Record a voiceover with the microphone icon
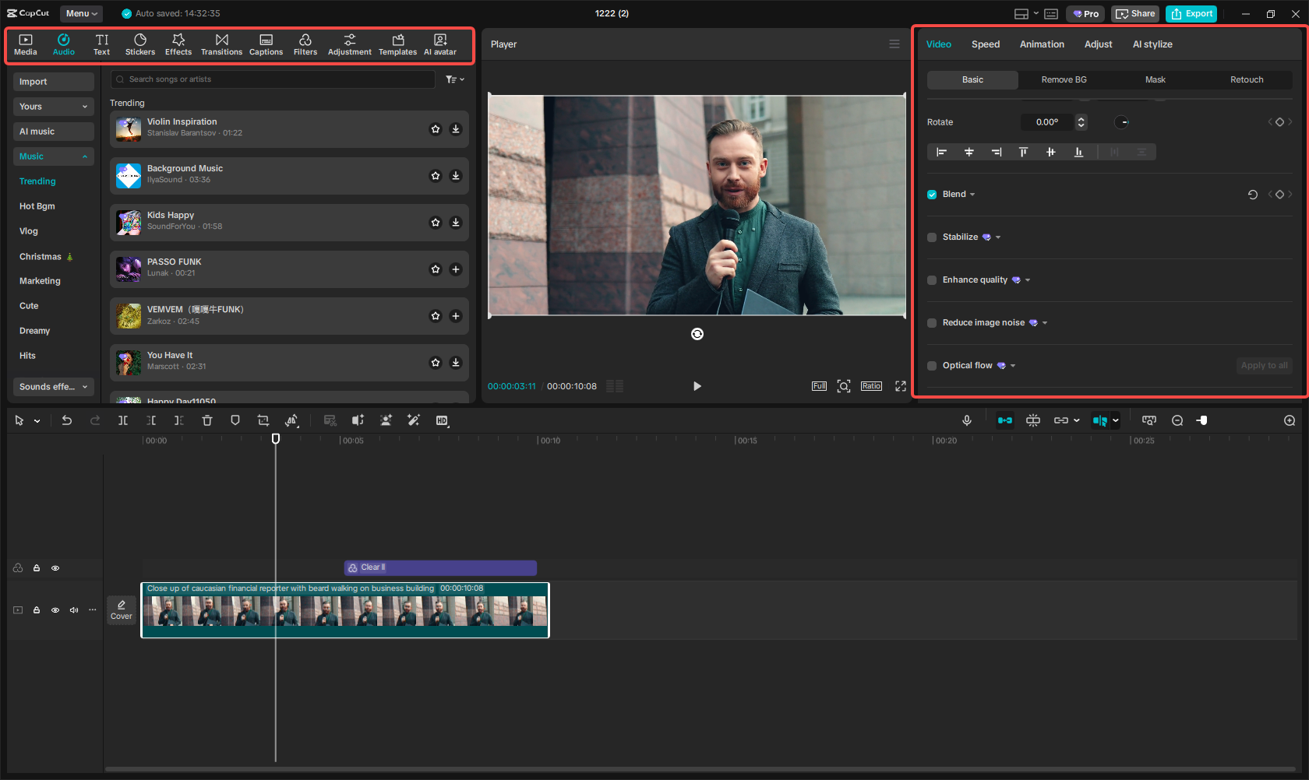The image size is (1309, 780). (967, 420)
